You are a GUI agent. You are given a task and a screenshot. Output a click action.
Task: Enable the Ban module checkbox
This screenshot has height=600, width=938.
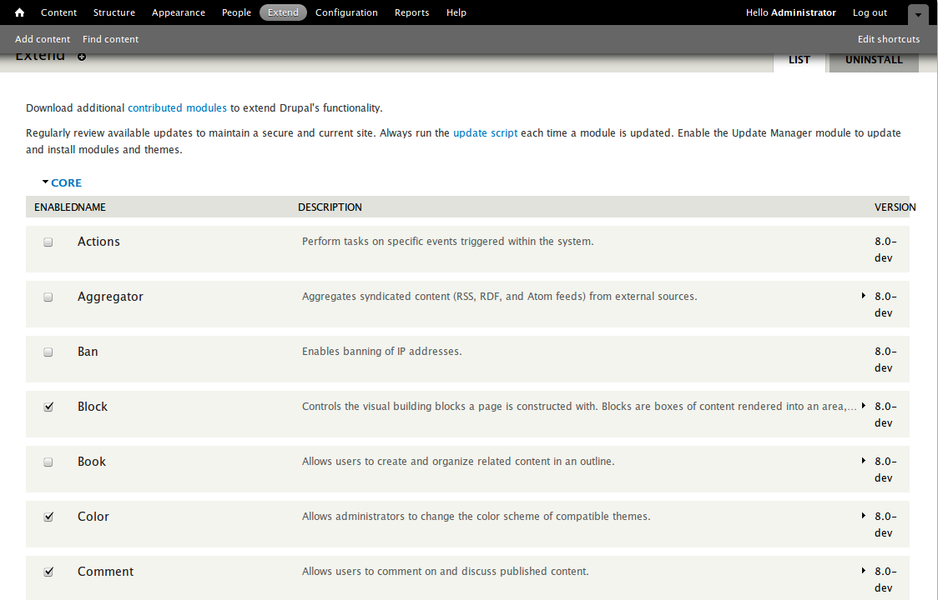pyautogui.click(x=48, y=352)
